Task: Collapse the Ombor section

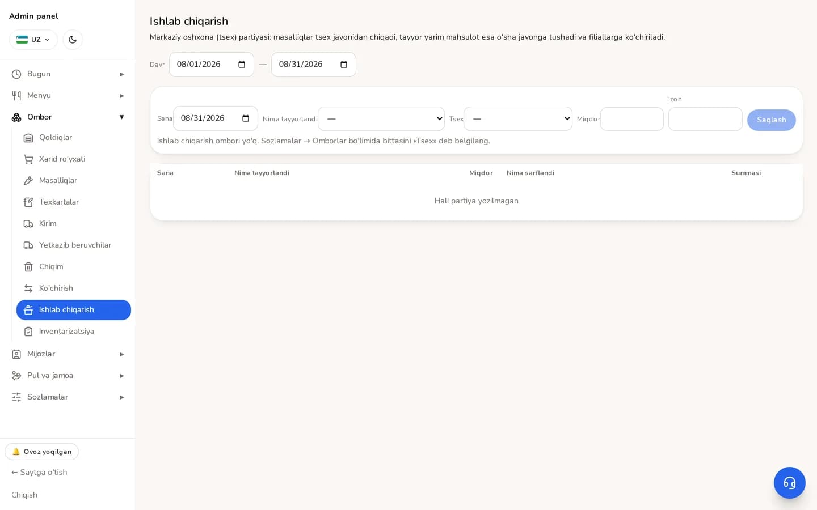Action: tap(68, 117)
